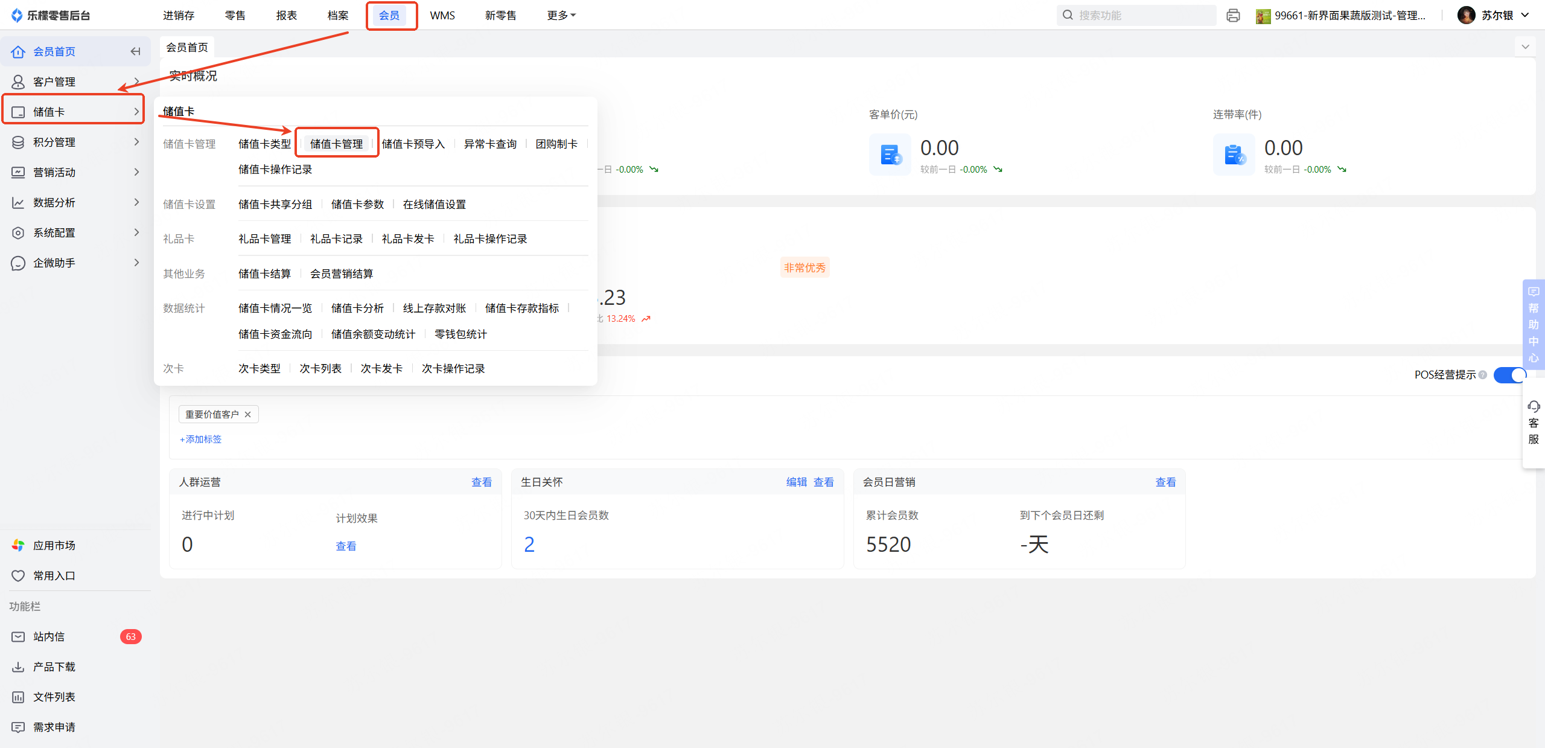Open 站内信 mailbox in the sidebar
1545x748 pixels.
(49, 636)
